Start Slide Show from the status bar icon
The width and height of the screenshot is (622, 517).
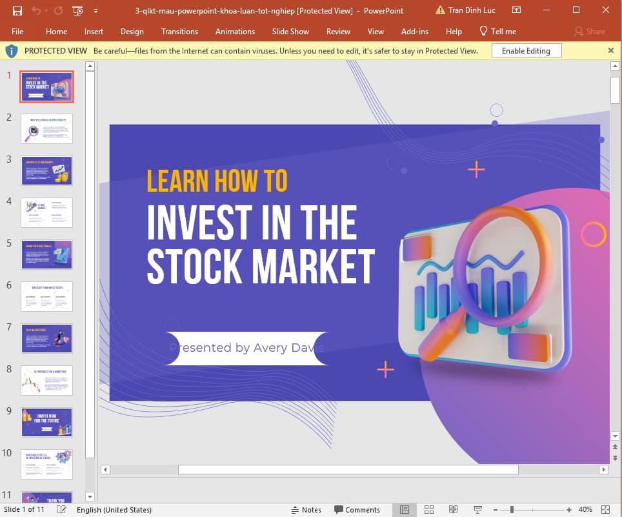(x=477, y=509)
